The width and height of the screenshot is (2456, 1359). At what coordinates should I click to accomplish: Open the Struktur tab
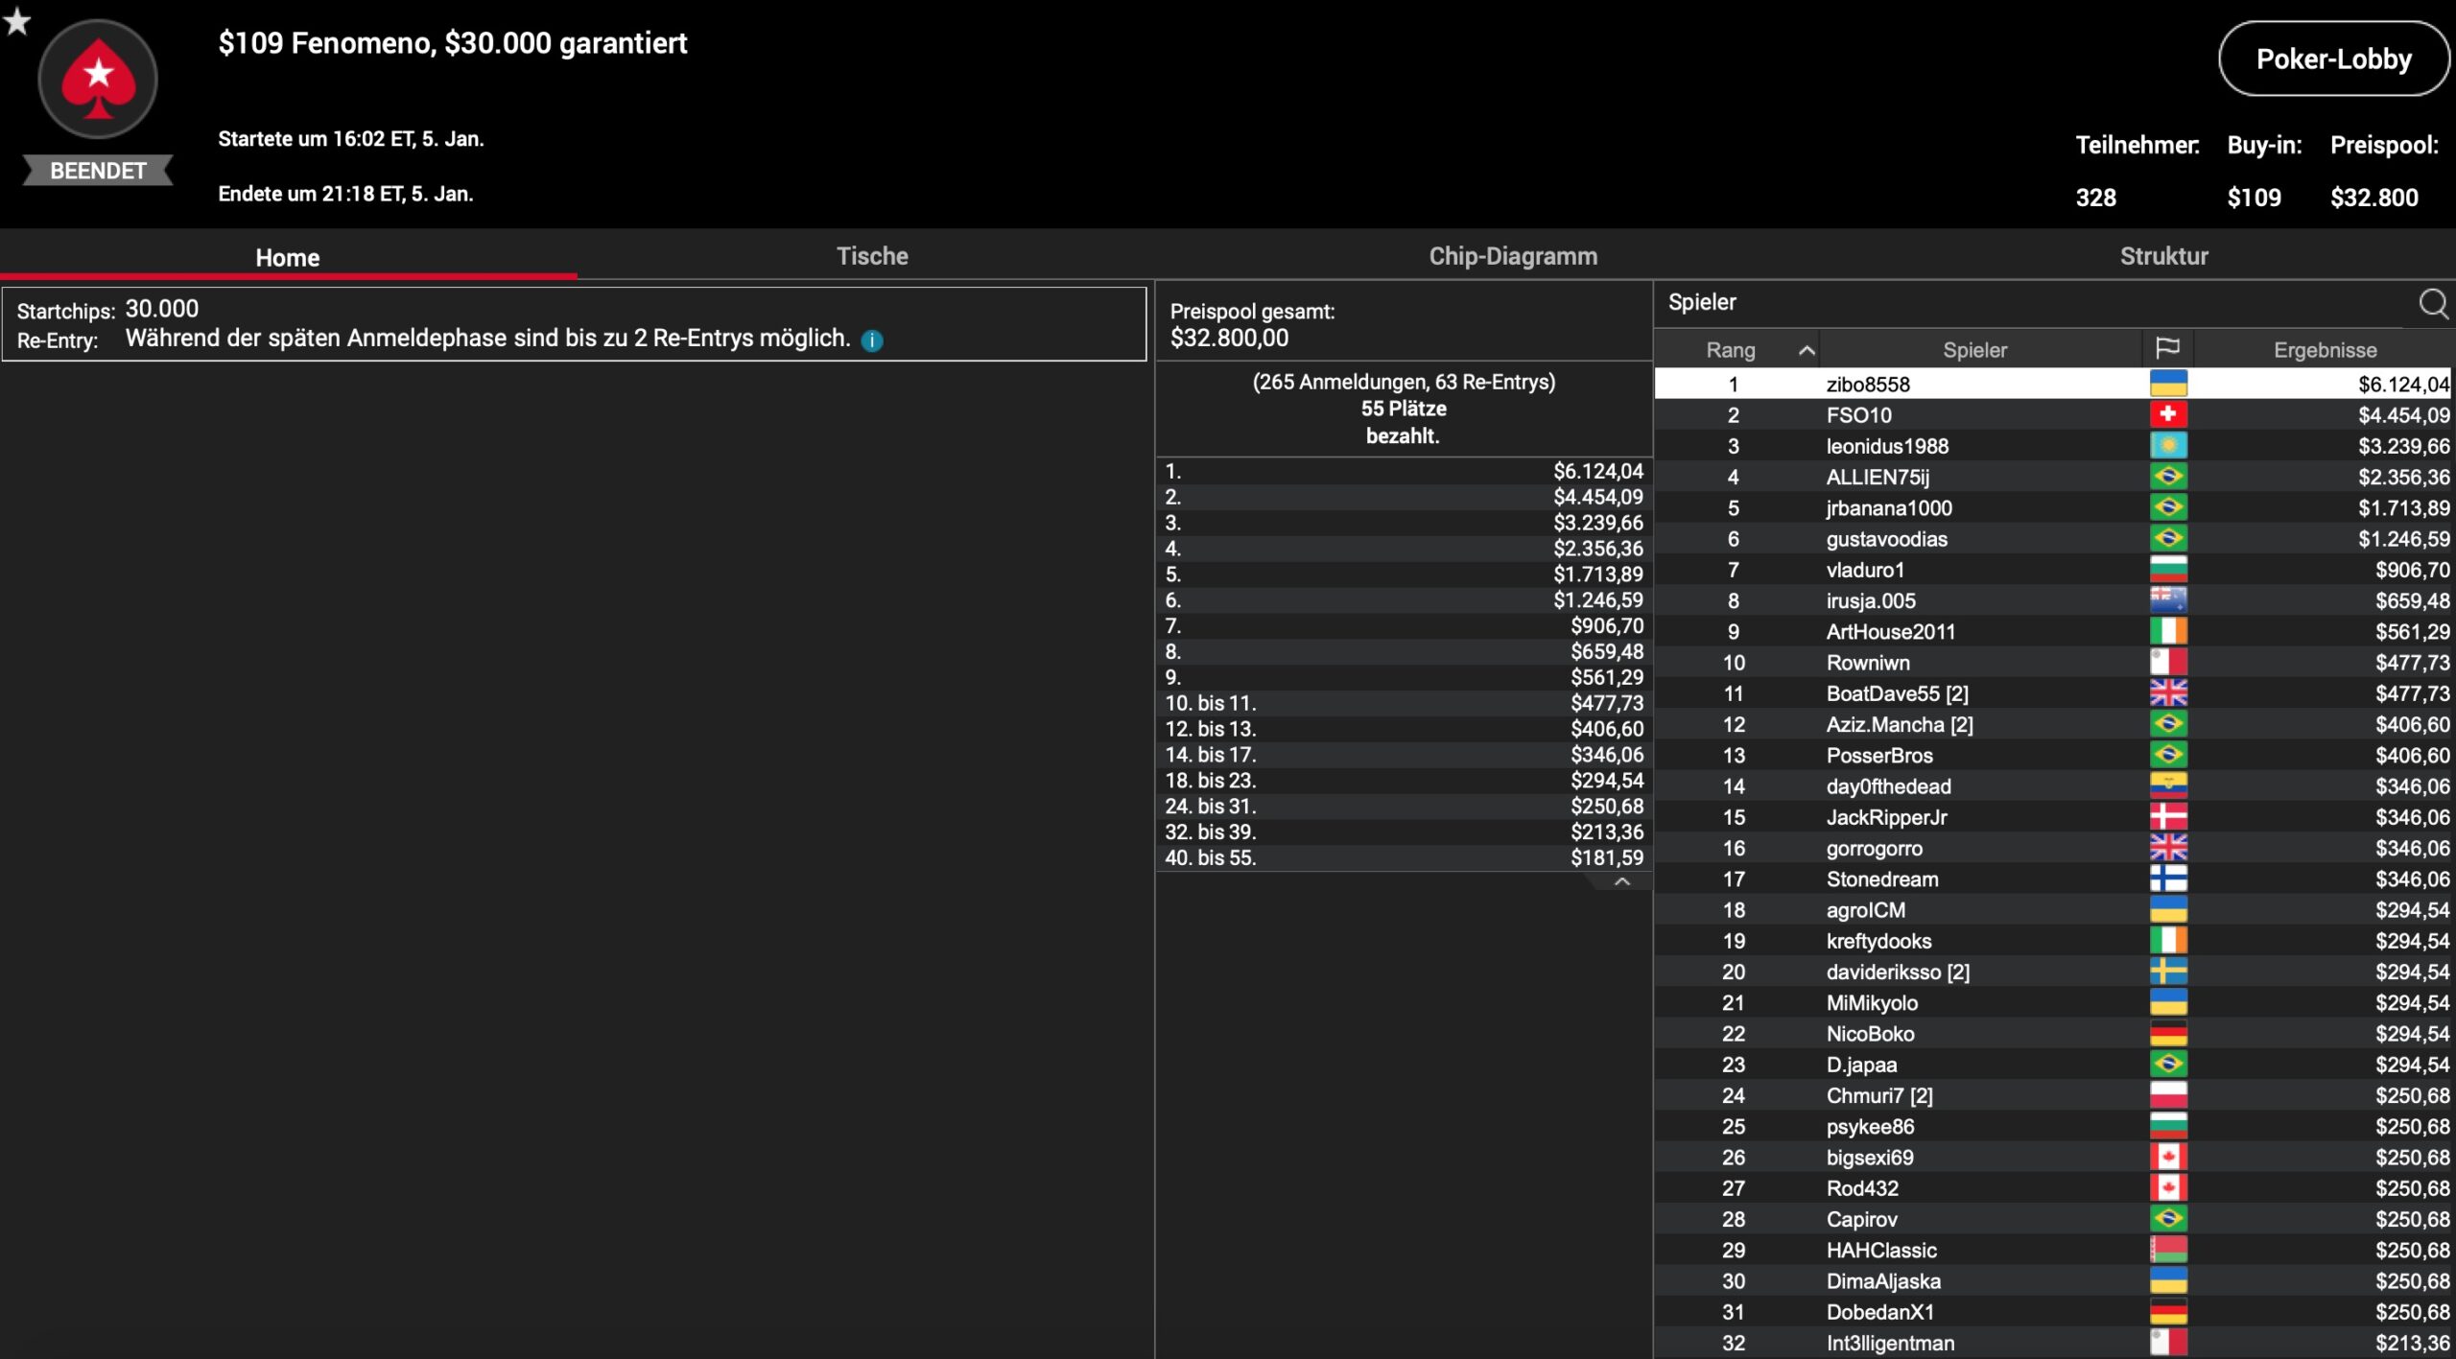pyautogui.click(x=2162, y=256)
